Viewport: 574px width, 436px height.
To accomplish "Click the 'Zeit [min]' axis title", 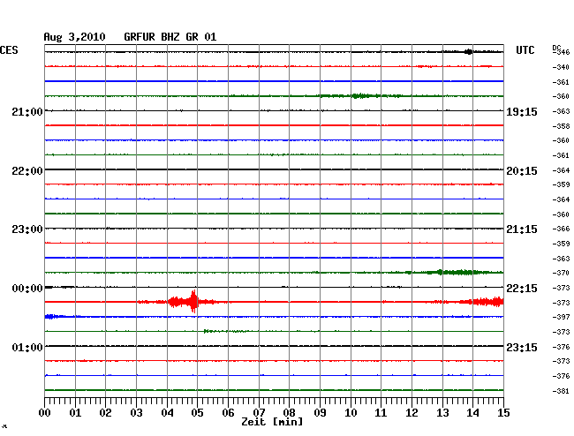I will (x=272, y=422).
